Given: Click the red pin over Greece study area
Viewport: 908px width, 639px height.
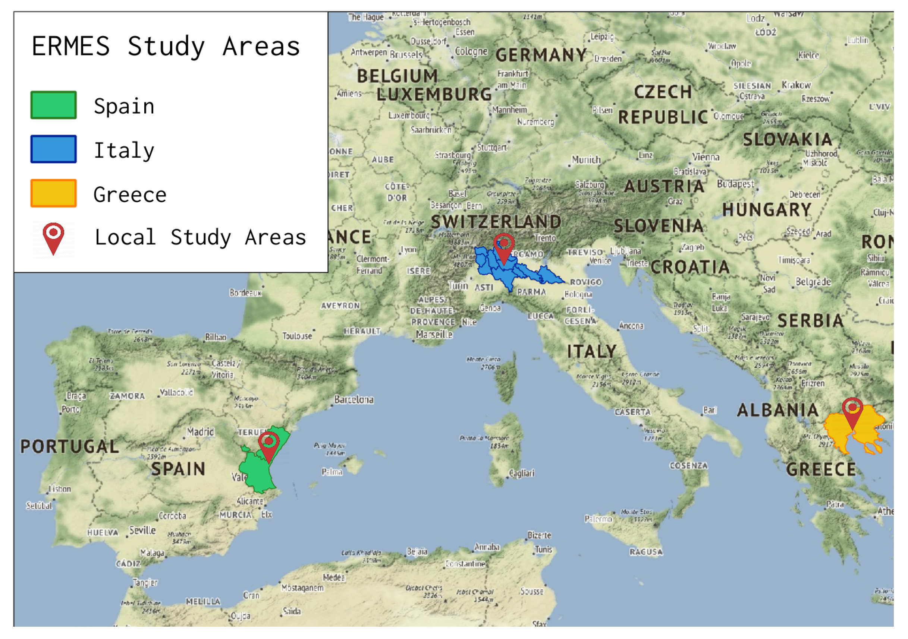Looking at the screenshot, I should [x=852, y=411].
